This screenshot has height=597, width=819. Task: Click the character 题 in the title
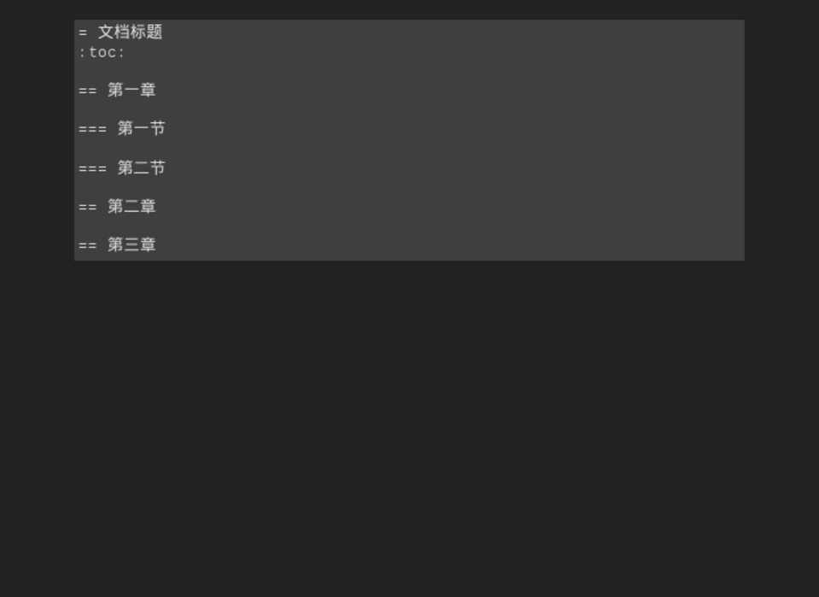(x=155, y=32)
